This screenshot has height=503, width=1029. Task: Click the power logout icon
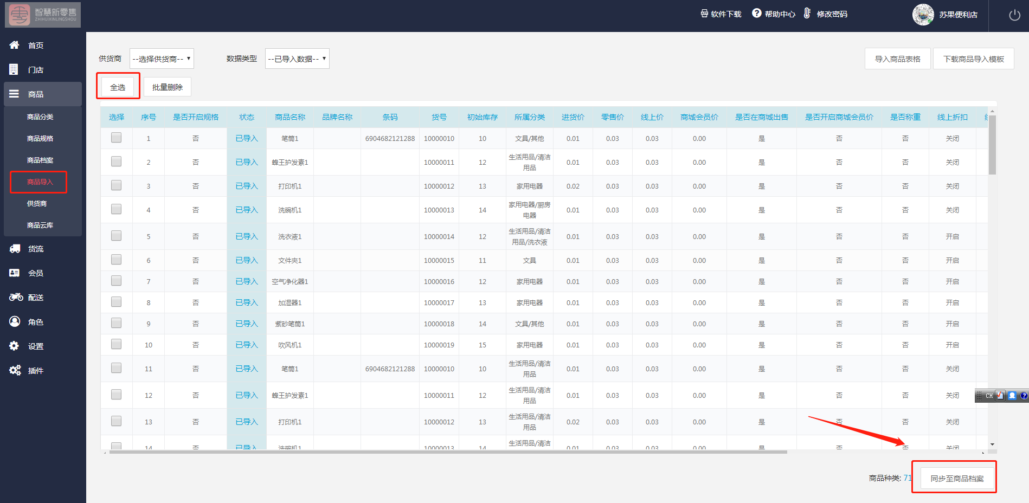coord(1014,15)
